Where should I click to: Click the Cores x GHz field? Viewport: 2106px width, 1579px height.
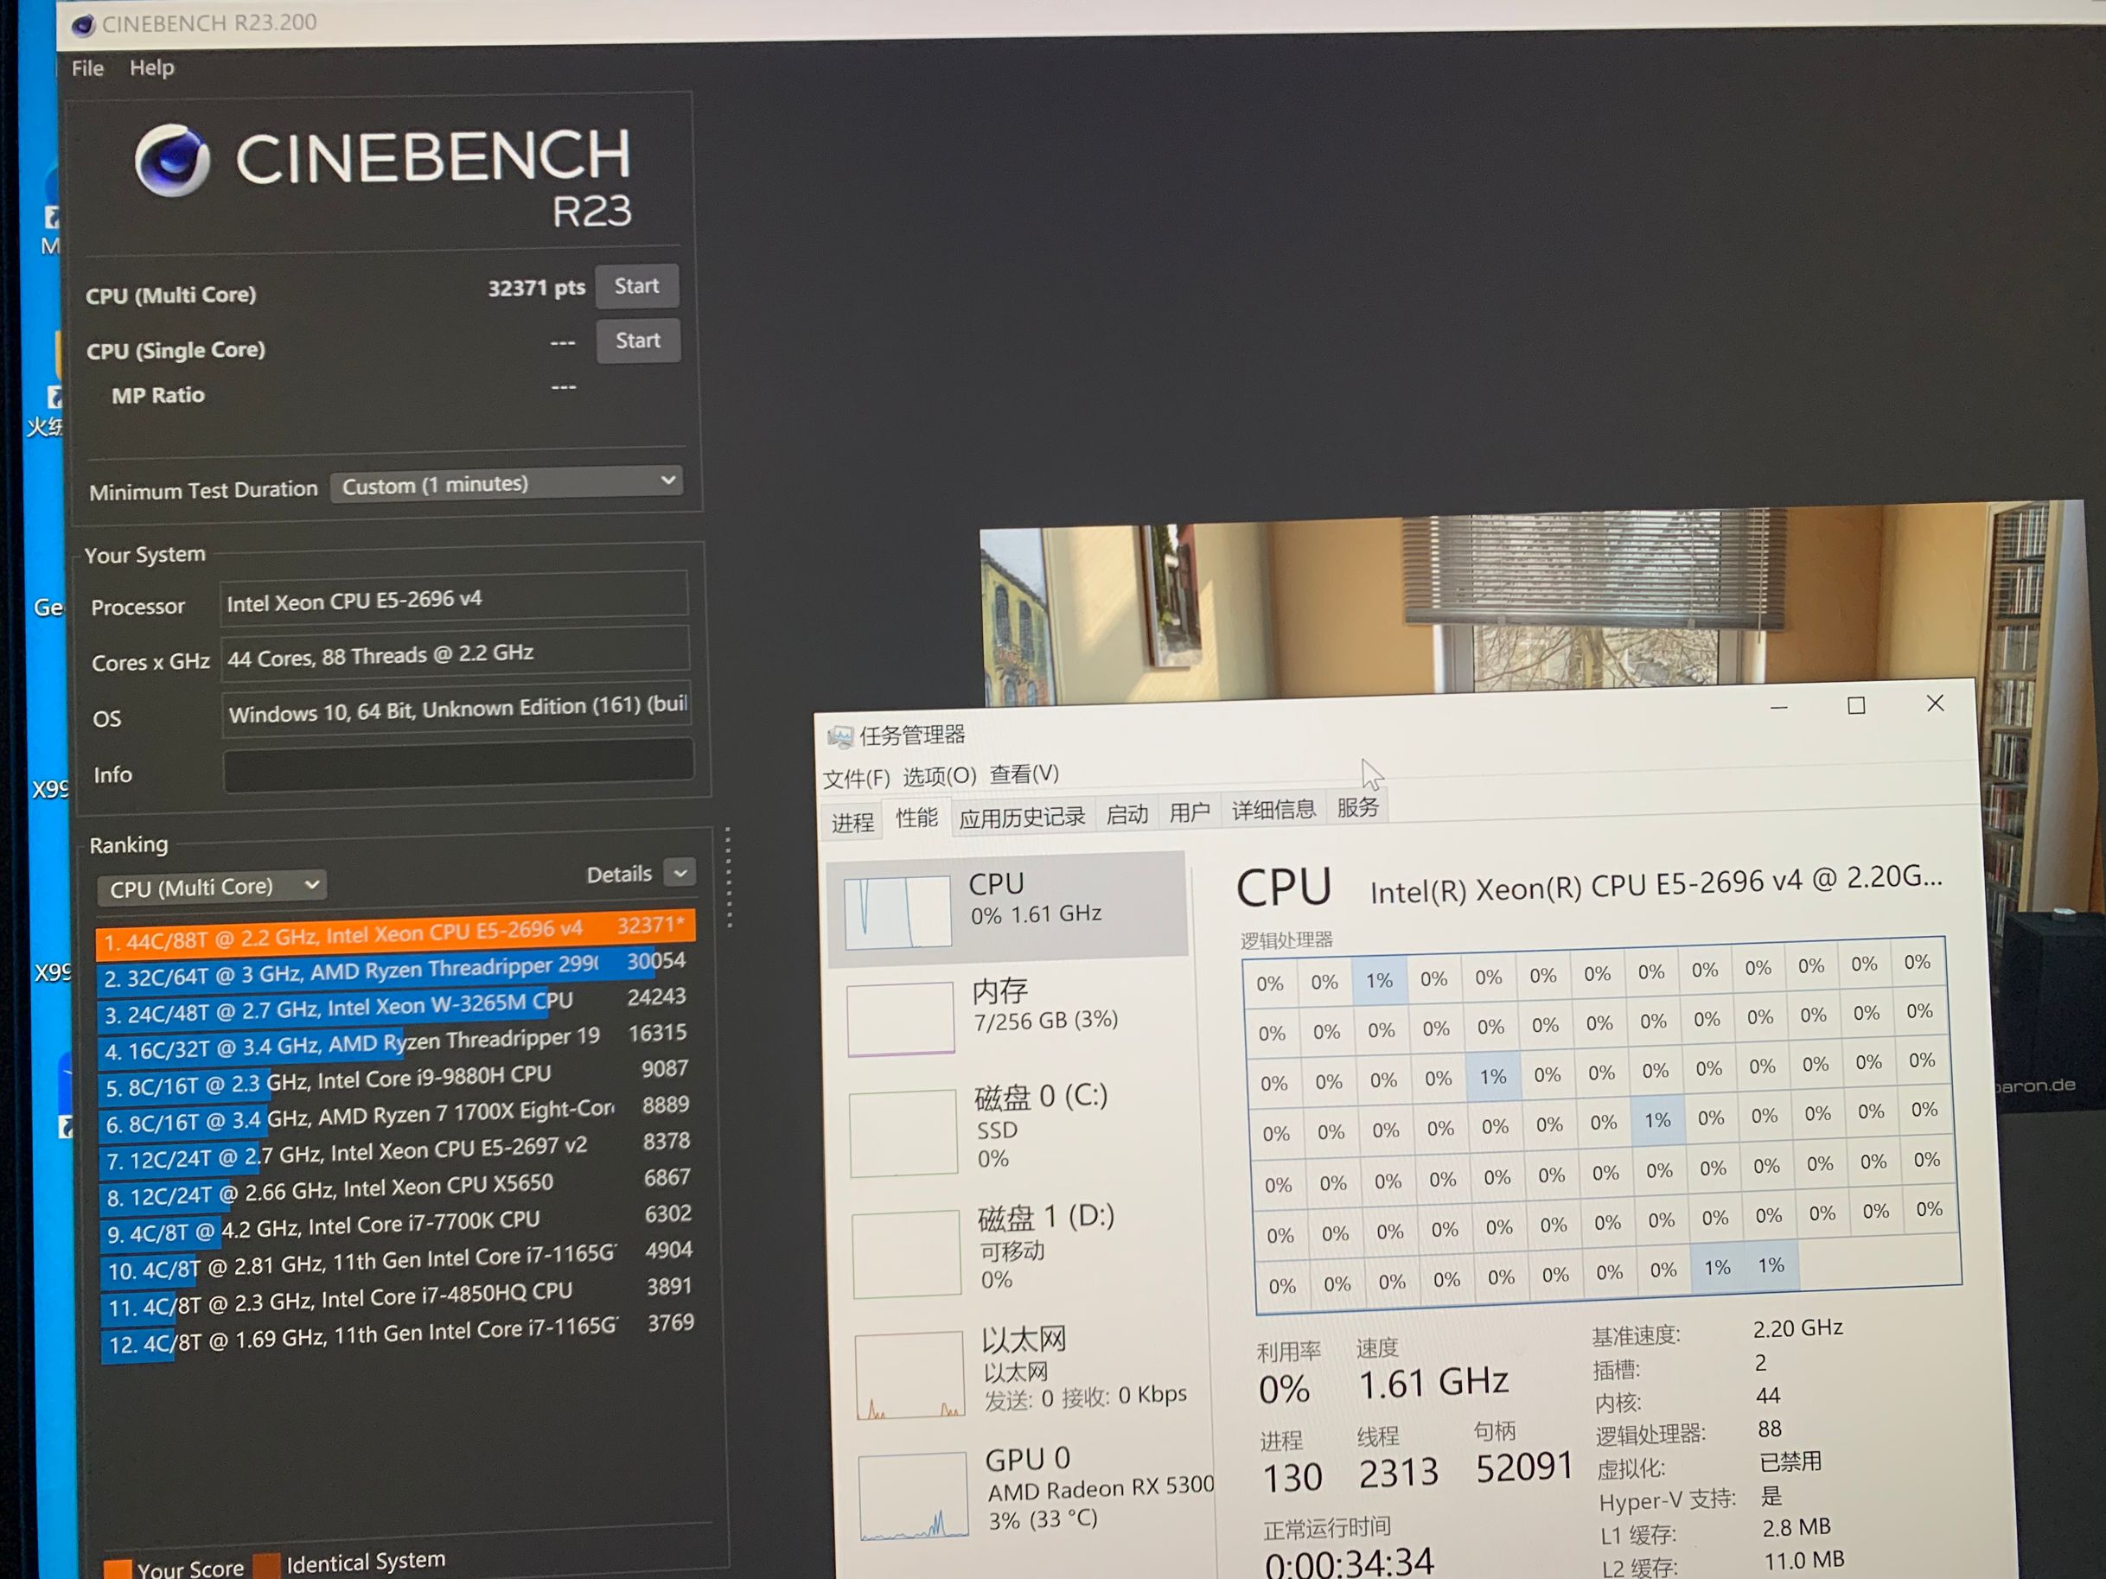[455, 654]
